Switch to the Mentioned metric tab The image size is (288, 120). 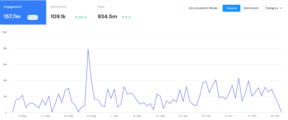(69, 12)
